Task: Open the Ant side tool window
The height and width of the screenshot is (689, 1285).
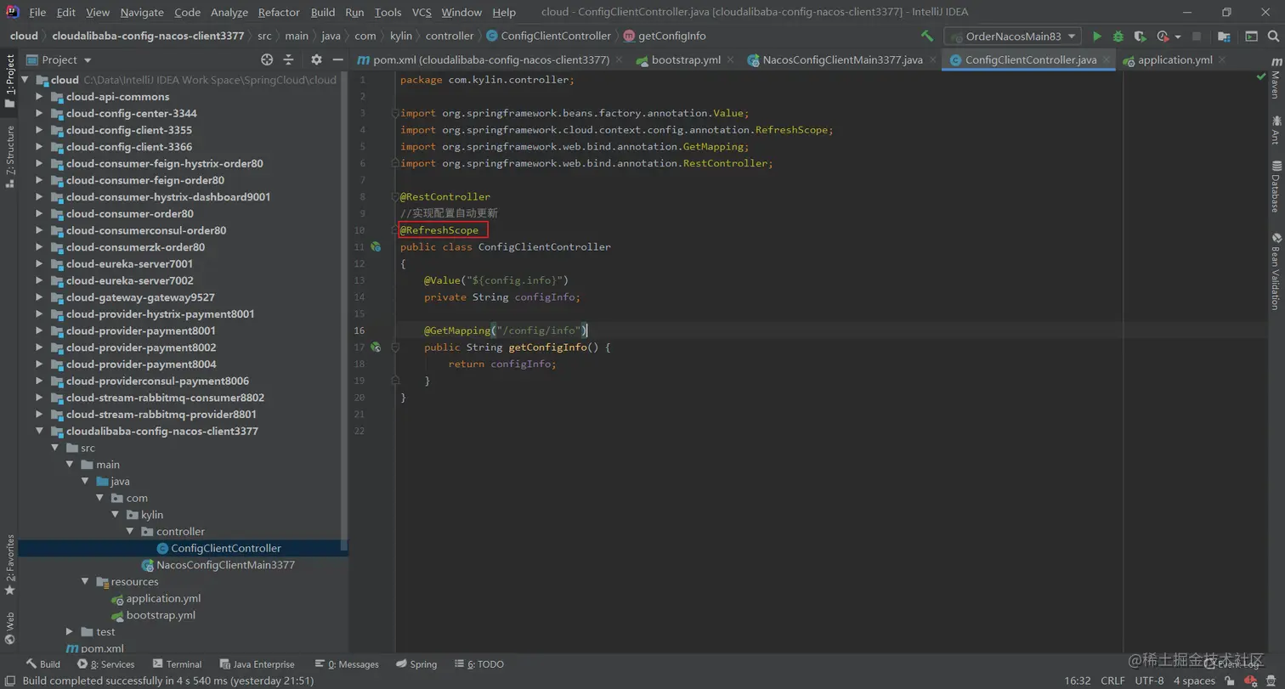Action: click(x=1275, y=130)
